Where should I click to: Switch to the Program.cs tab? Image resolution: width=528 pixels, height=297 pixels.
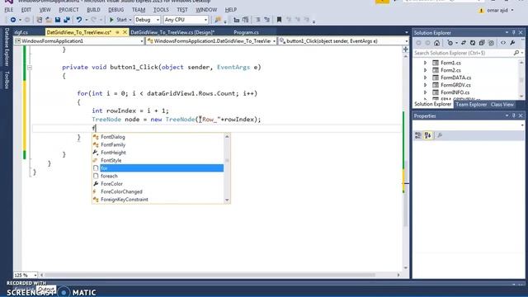246,32
